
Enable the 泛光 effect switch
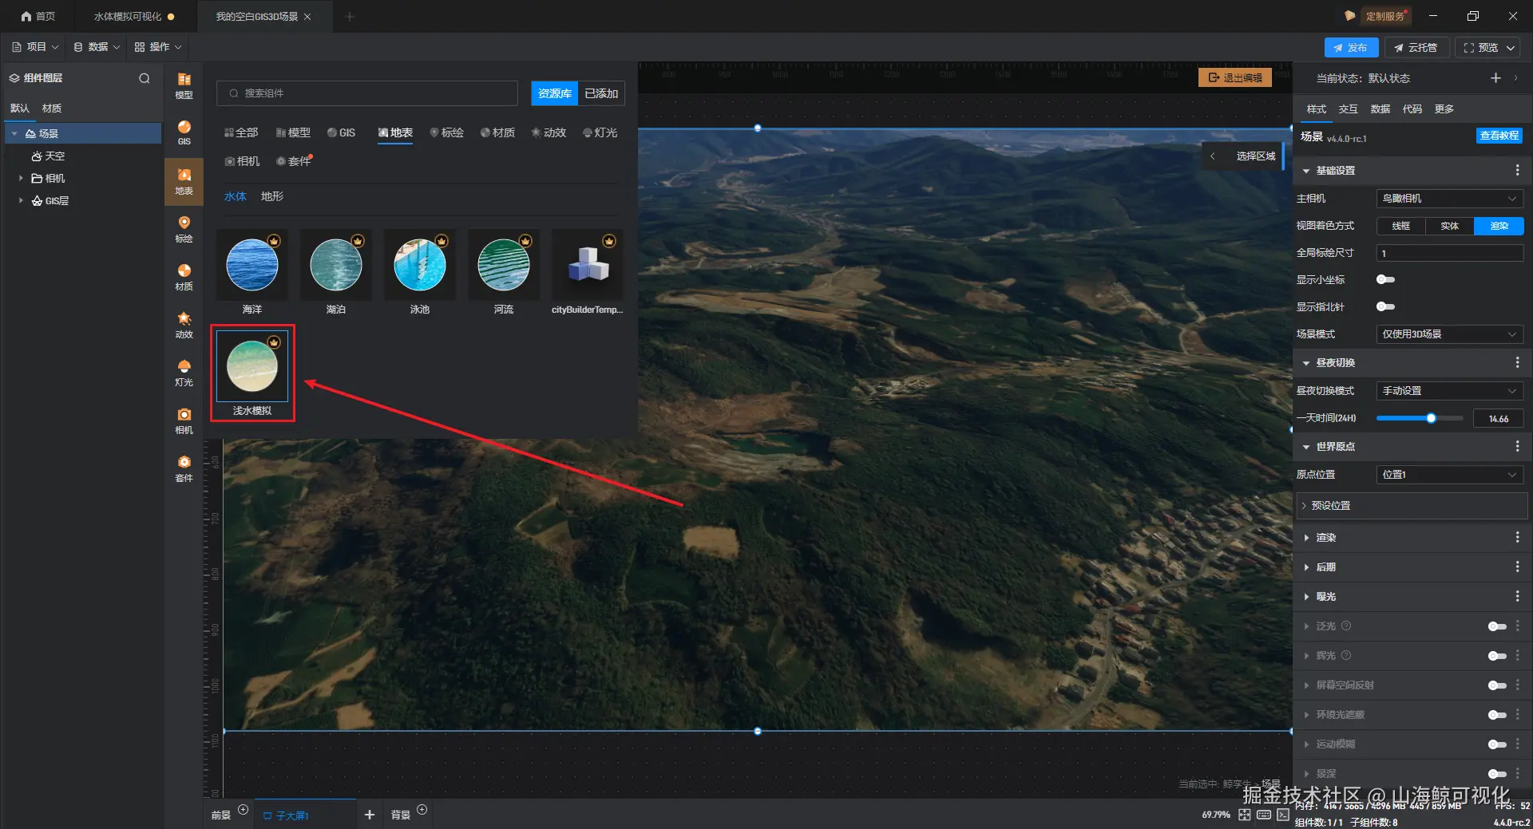click(1497, 626)
